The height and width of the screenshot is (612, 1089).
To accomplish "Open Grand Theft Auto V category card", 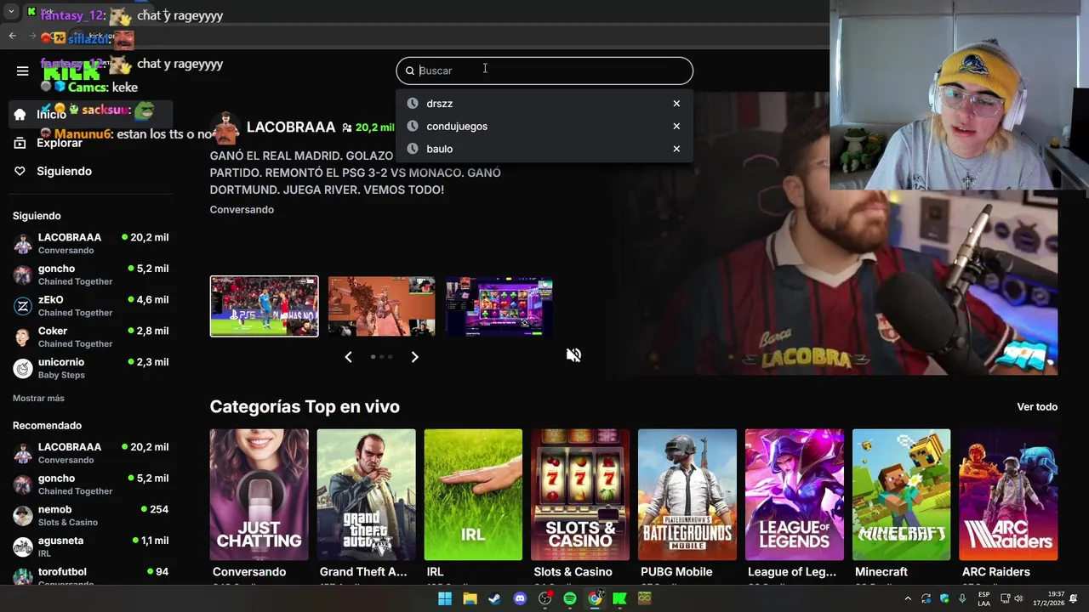I will [366, 495].
